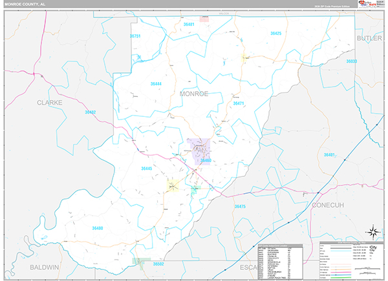Click the small yellow town near 36425

[246, 58]
